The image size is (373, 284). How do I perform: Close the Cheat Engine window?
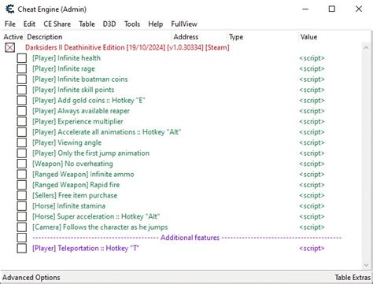point(359,9)
